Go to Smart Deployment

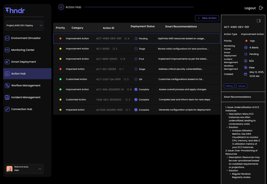24,62
